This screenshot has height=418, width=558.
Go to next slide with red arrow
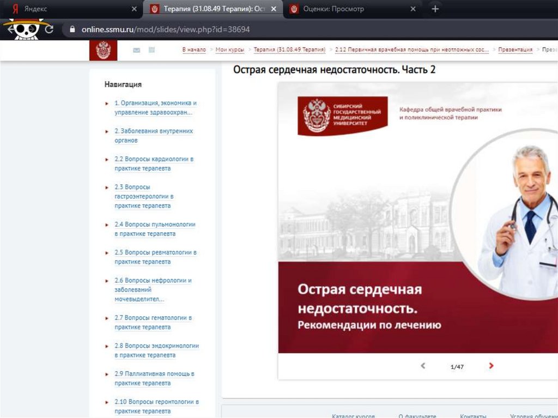(x=491, y=366)
